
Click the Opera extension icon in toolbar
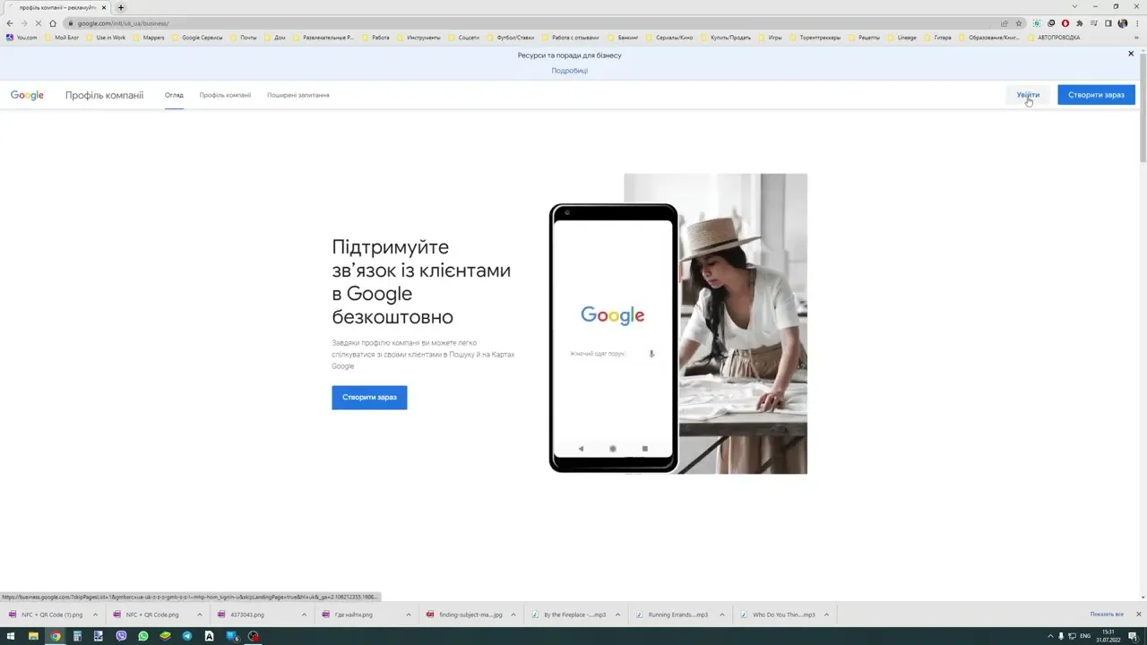(1065, 23)
